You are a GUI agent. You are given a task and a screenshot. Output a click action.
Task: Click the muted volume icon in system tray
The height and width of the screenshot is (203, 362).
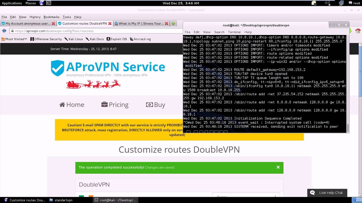tap(327, 3)
